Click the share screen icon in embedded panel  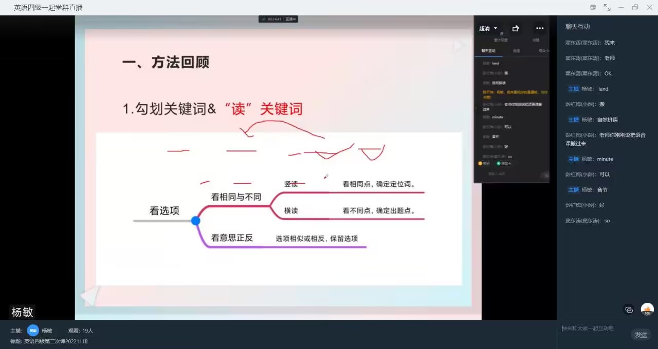click(x=516, y=28)
